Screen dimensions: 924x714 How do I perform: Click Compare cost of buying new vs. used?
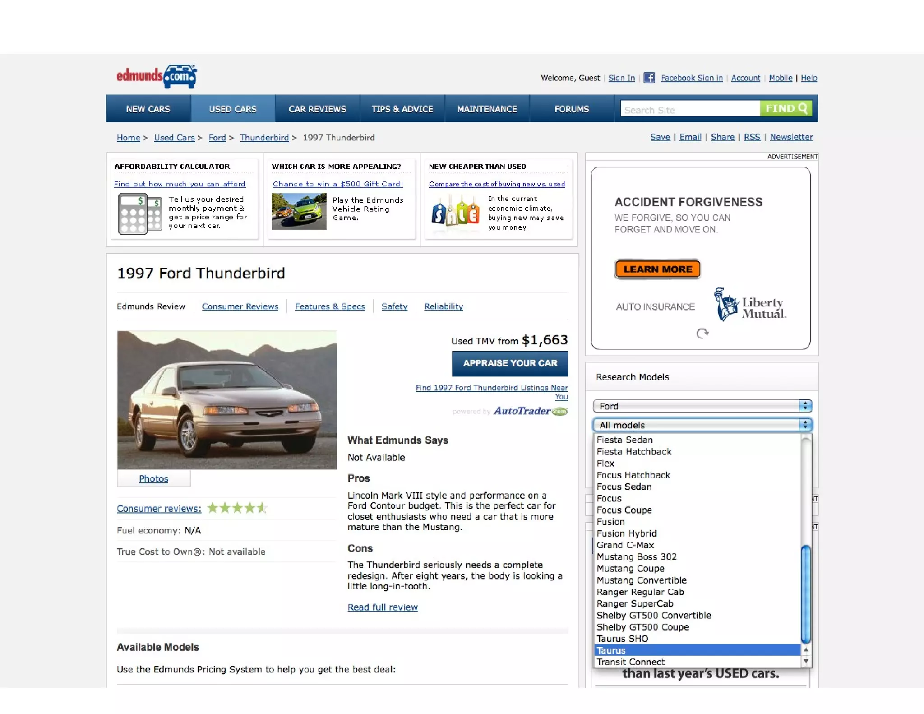[x=497, y=184]
